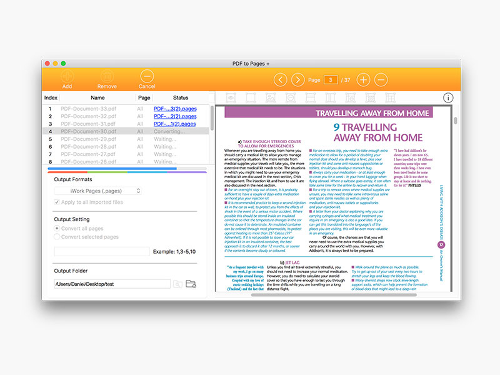Click the file list vertical scrollbar
Image resolution: width=500 pixels, height=375 pixels.
tap(212, 118)
